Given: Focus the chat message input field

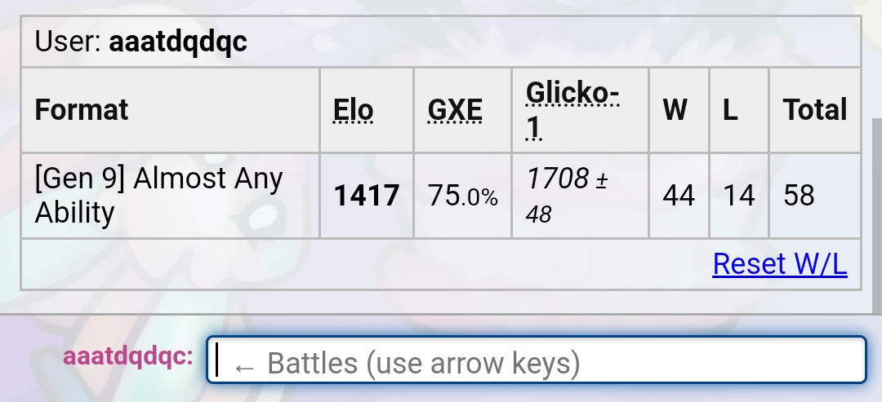Looking at the screenshot, I should [536, 360].
